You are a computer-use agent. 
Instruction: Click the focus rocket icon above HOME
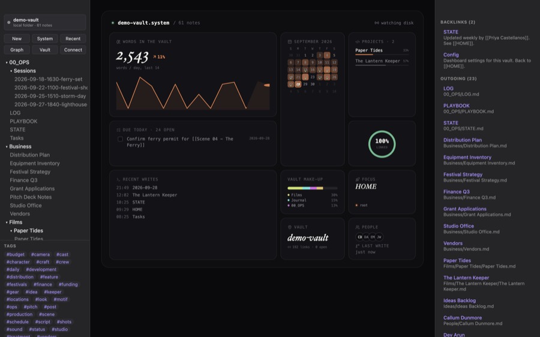[358, 179]
